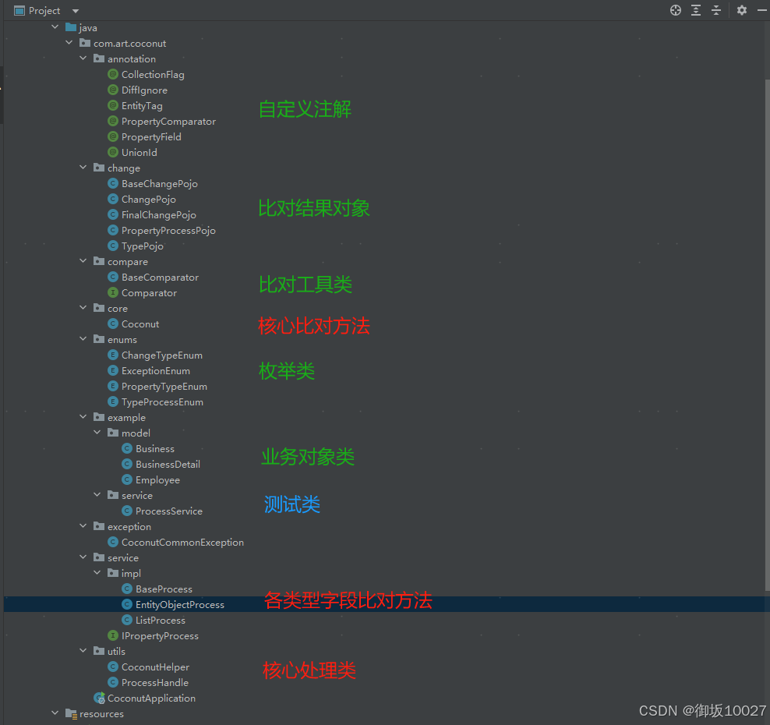Click the CoconutApplication run class icon

[x=99, y=698]
